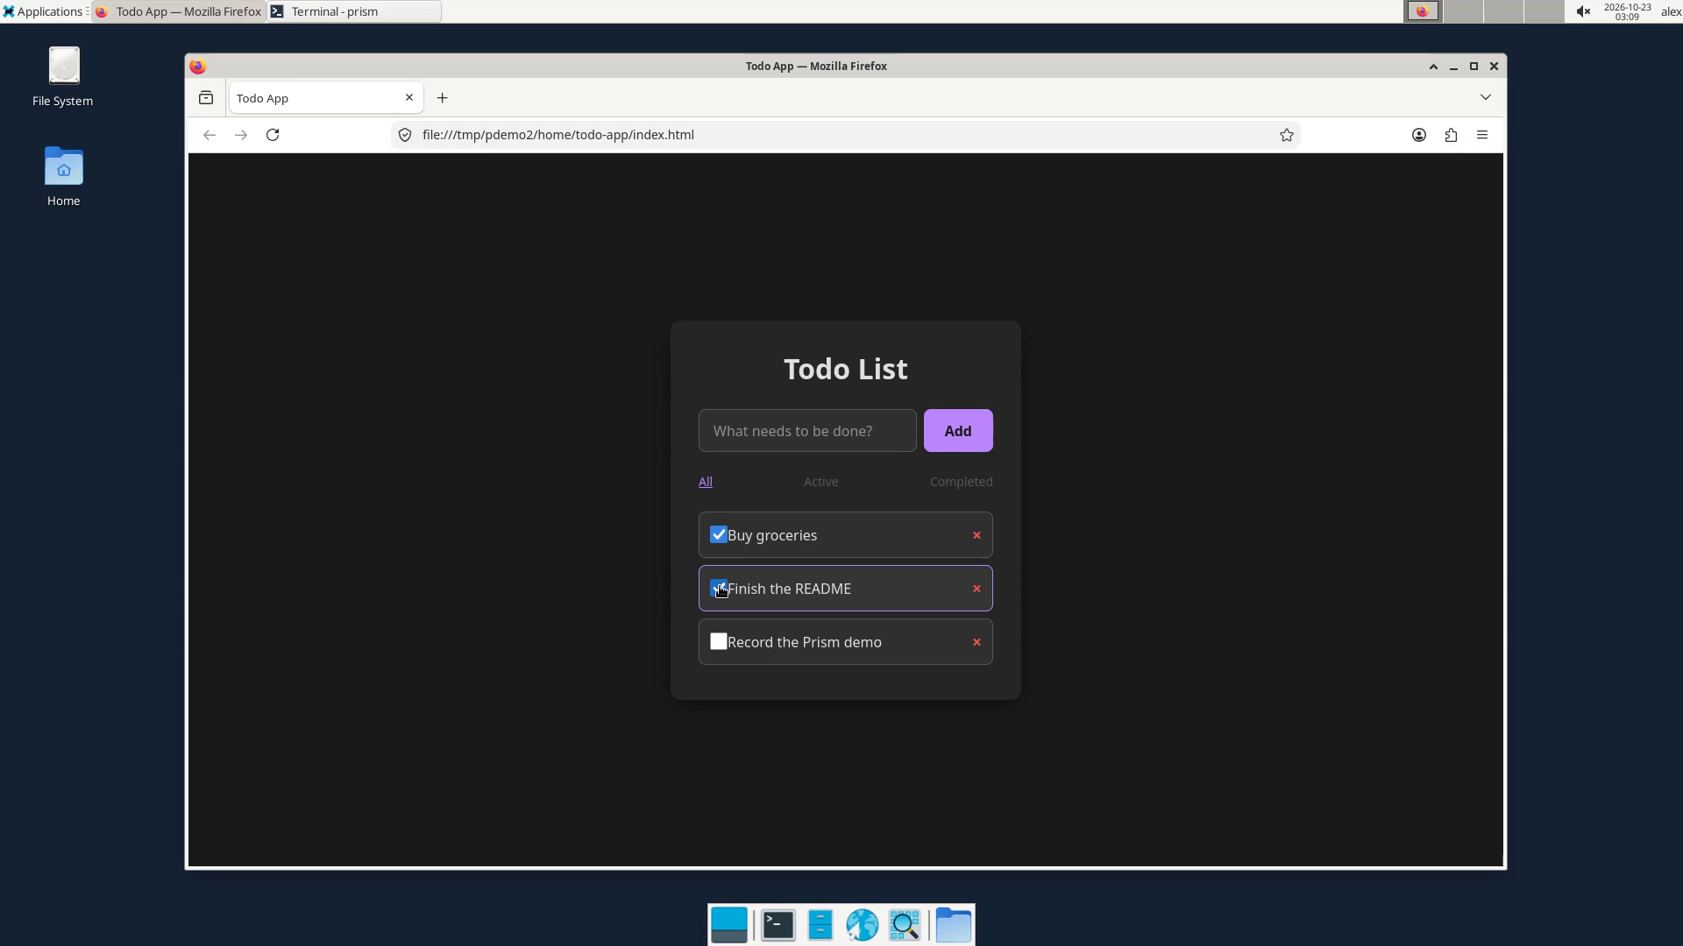Focus the What needs to be done field
The image size is (1683, 946).
(807, 431)
